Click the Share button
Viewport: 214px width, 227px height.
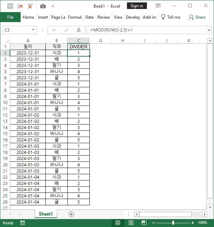click(197, 17)
